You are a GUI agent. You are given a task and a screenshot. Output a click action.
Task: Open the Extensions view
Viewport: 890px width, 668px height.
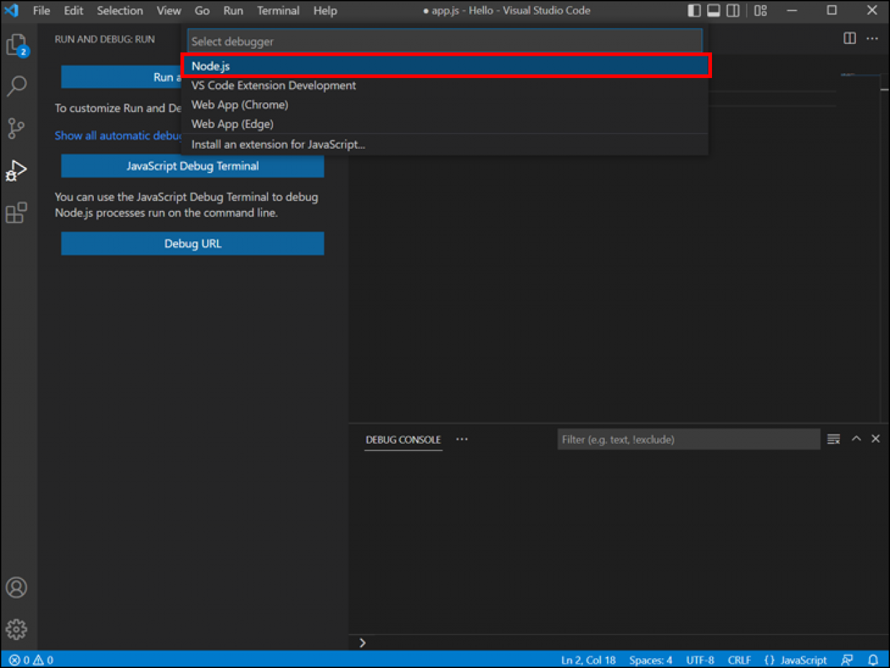point(16,213)
